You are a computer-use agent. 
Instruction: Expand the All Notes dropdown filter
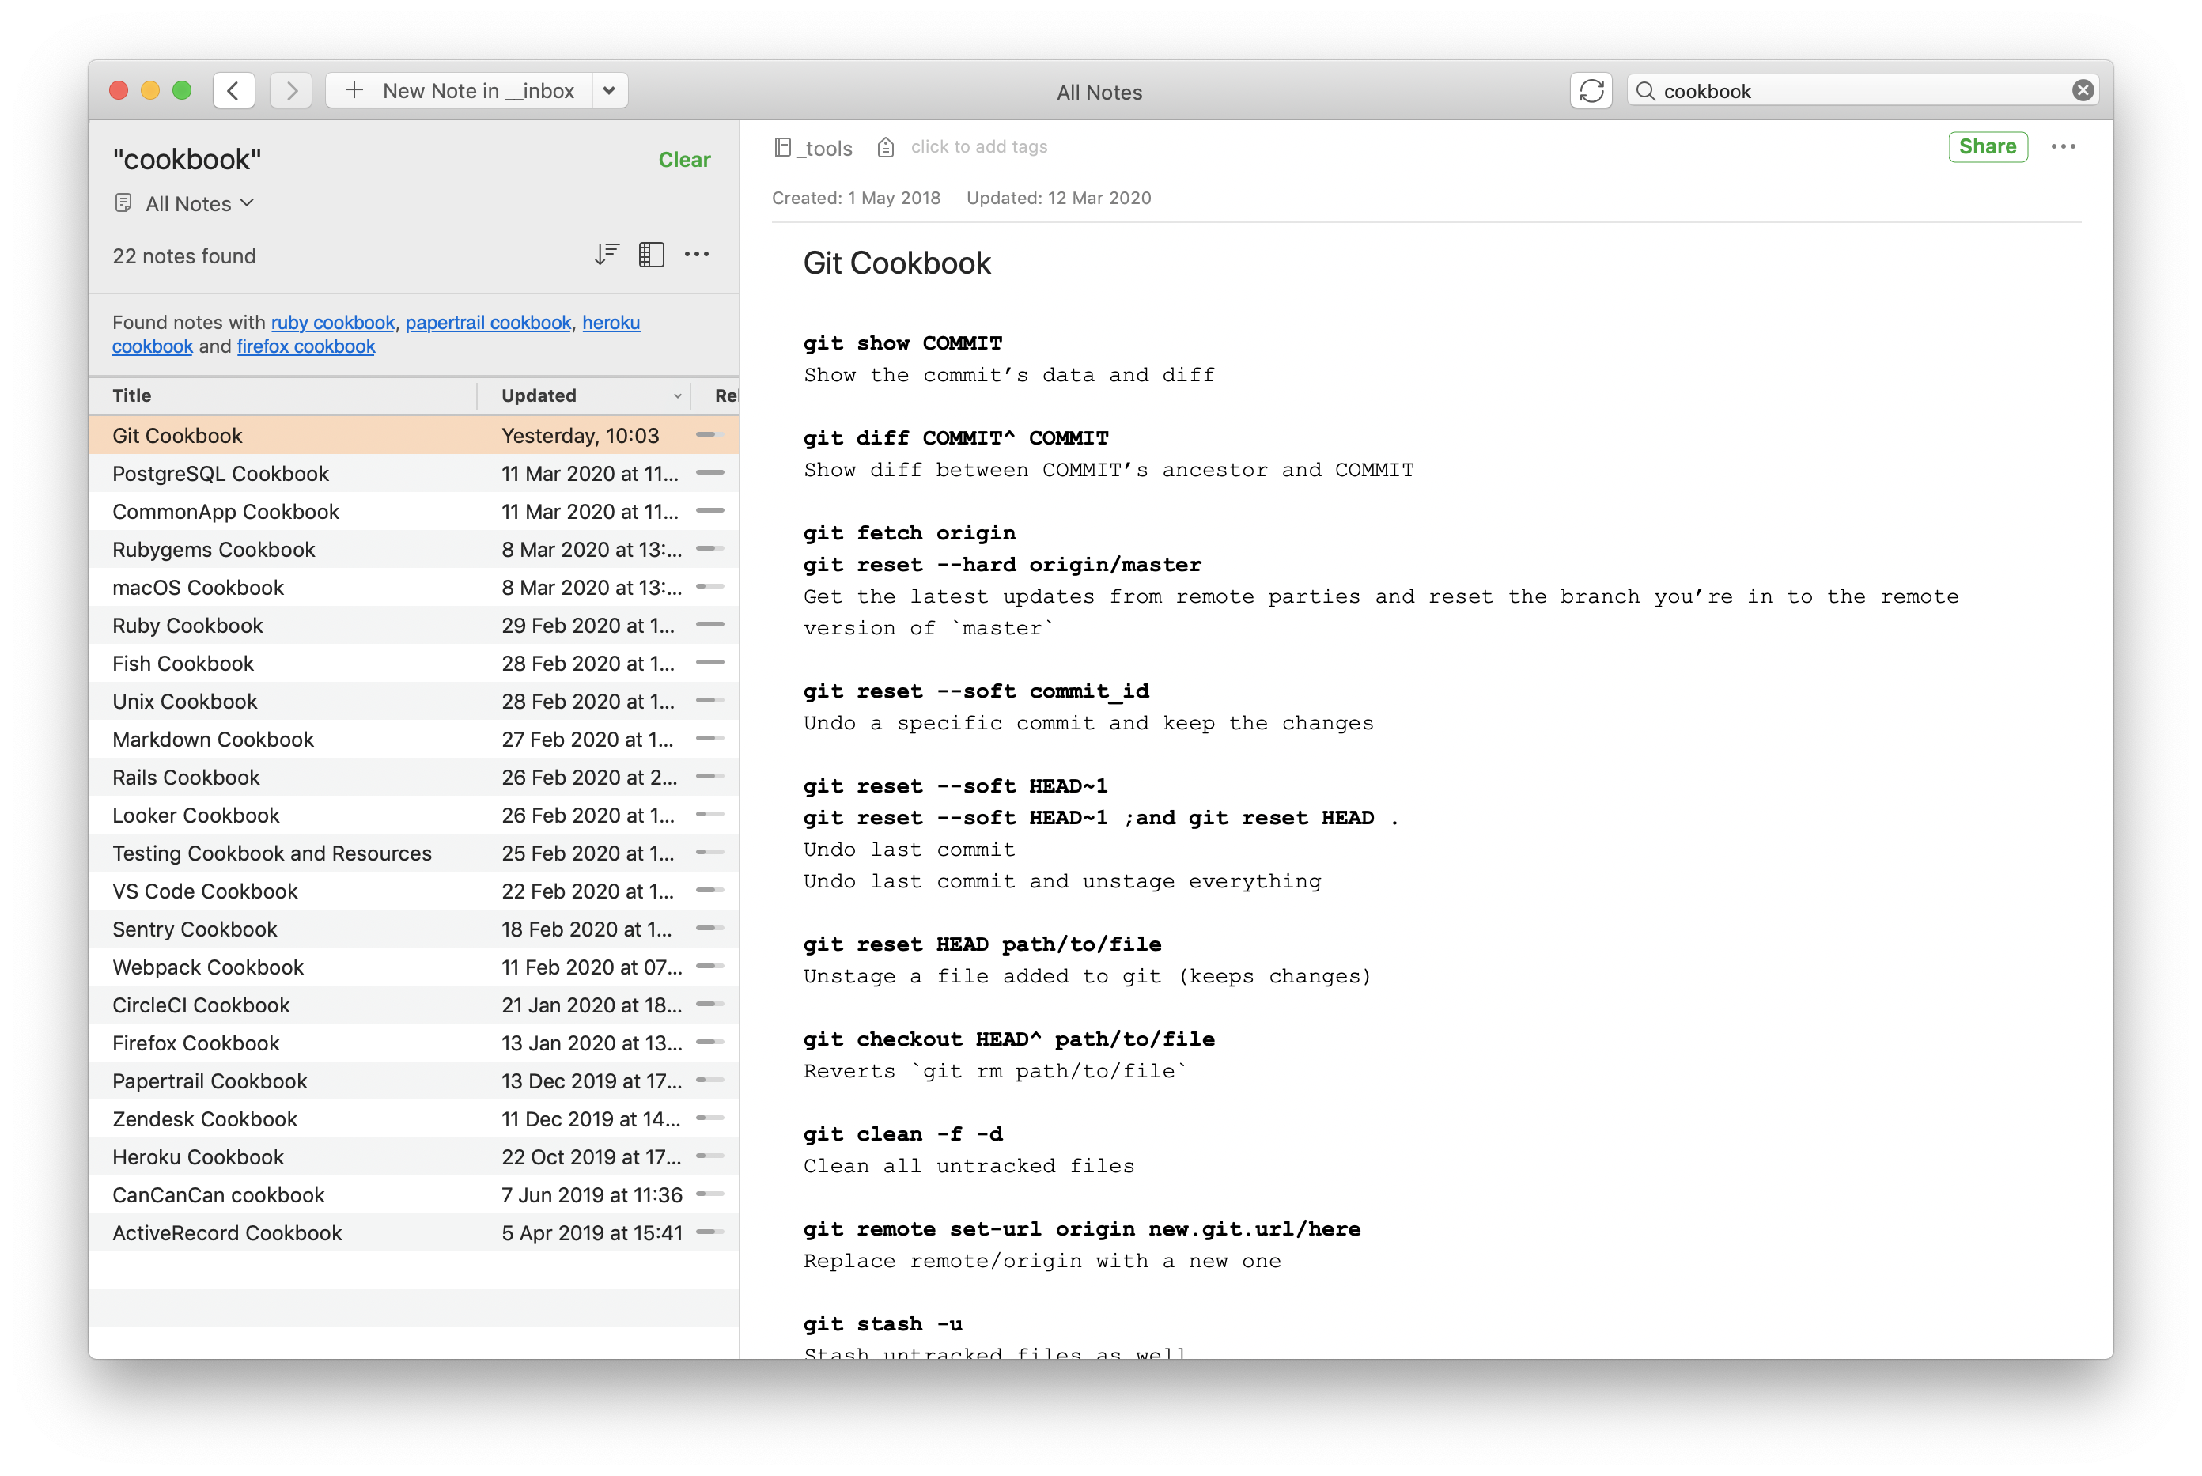point(186,202)
